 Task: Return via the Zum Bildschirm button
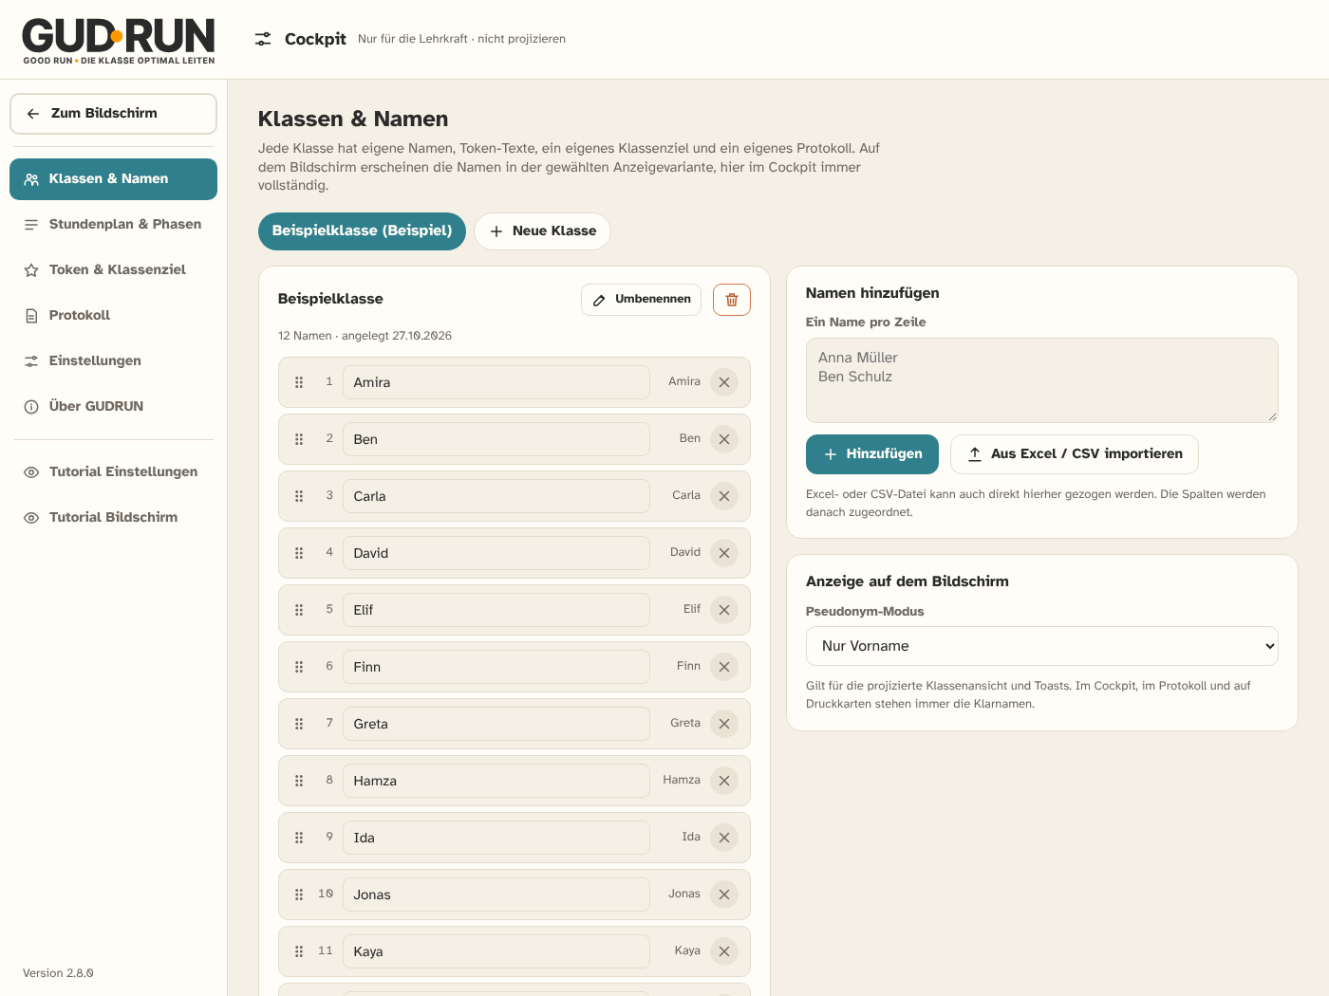tap(114, 114)
